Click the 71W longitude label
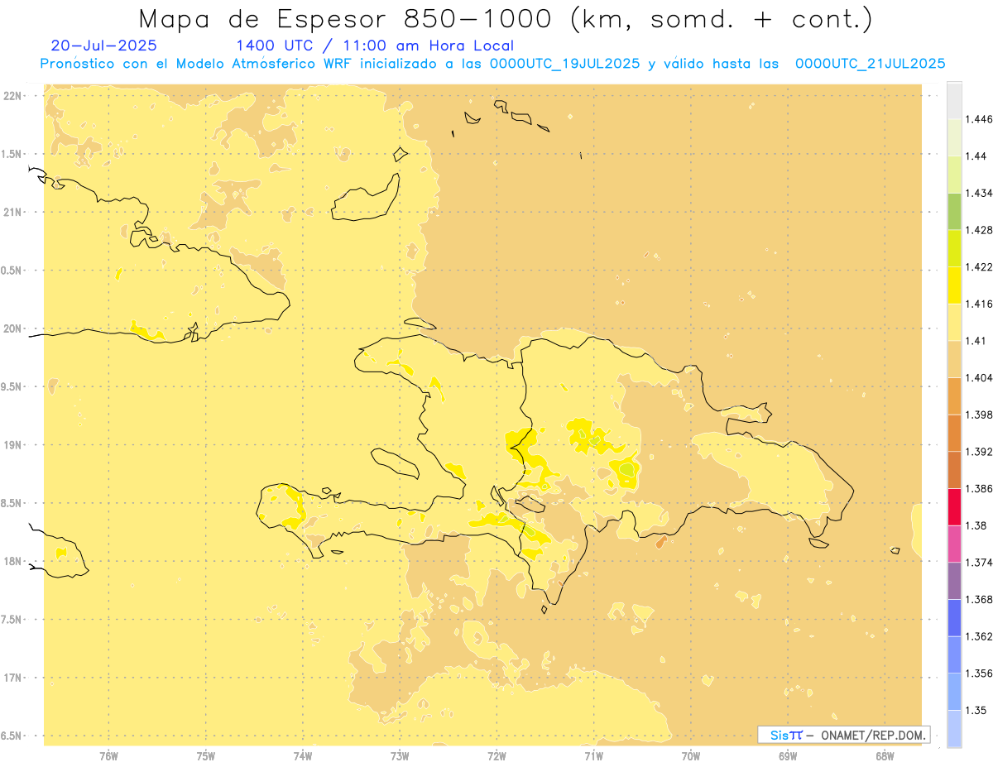 [594, 755]
